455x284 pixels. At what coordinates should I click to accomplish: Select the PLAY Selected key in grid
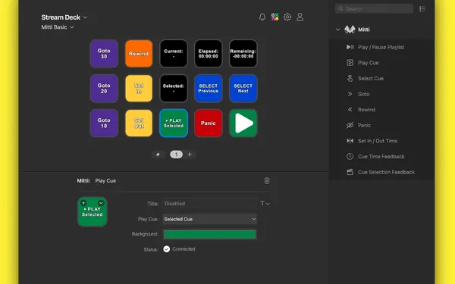174,123
